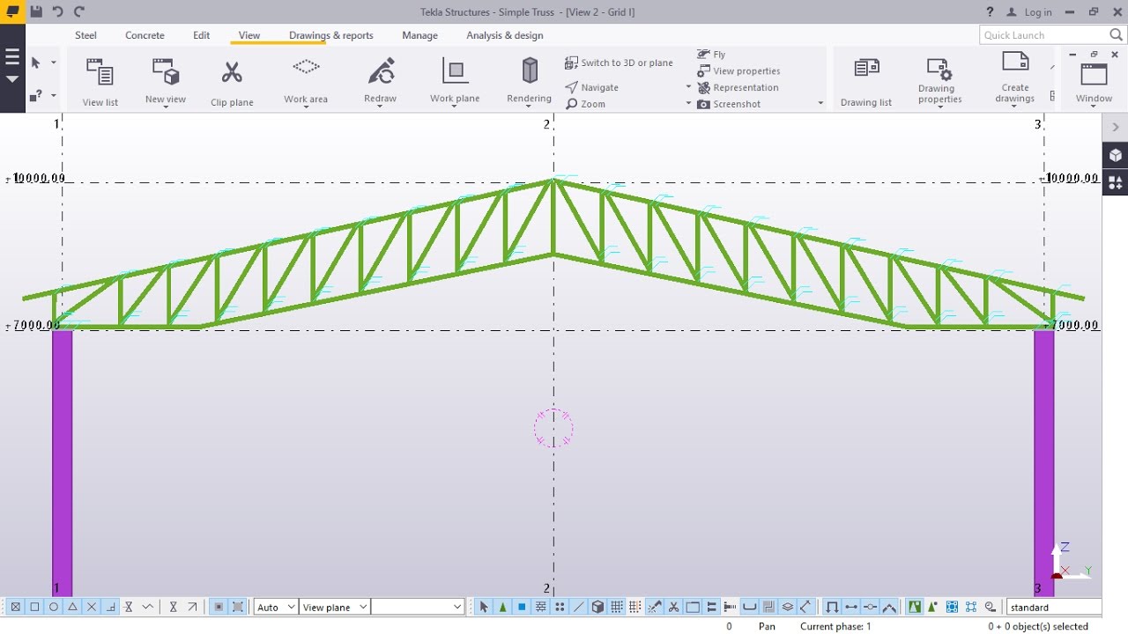Click the standard selection filter field
The height and width of the screenshot is (634, 1128).
click(1053, 607)
